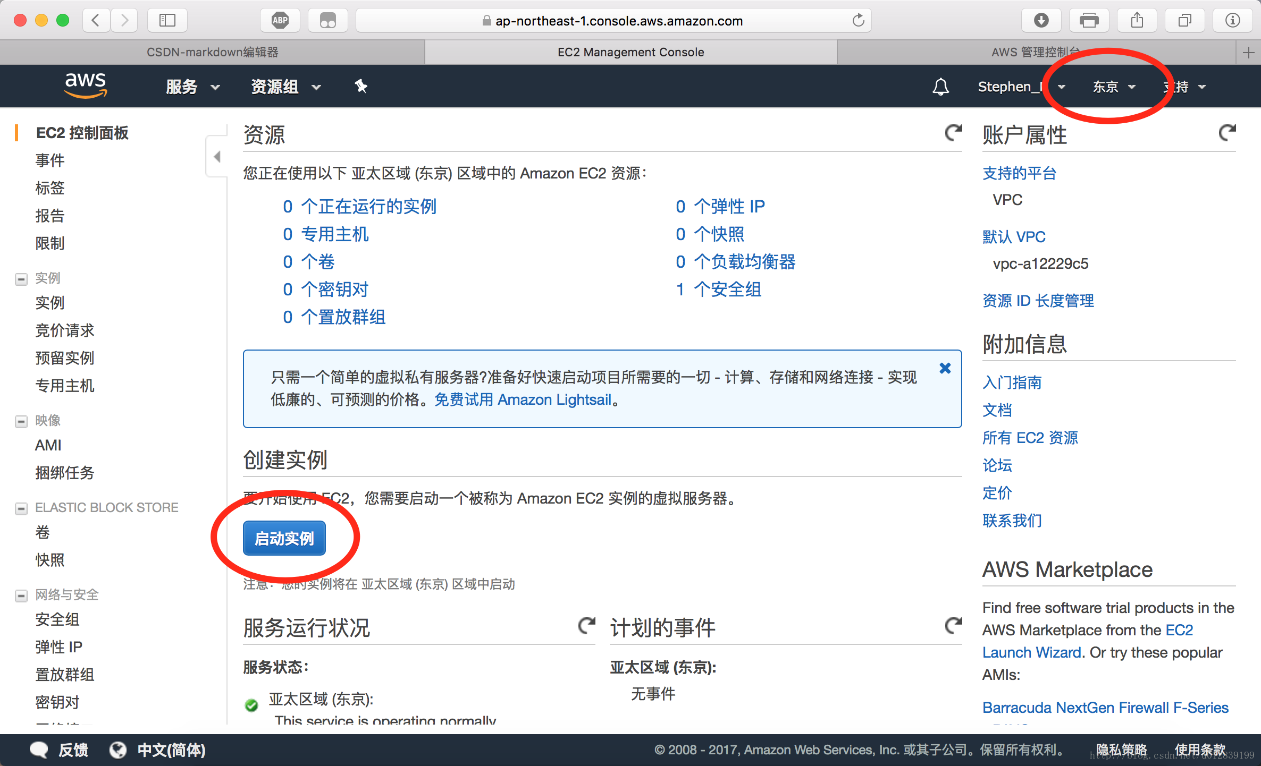Click the info icon in Safari toolbar

[1232, 21]
